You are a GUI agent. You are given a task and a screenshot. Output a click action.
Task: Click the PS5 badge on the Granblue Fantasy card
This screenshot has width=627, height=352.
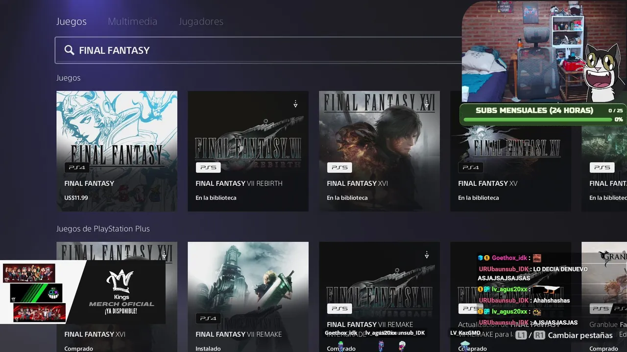[x=602, y=308]
